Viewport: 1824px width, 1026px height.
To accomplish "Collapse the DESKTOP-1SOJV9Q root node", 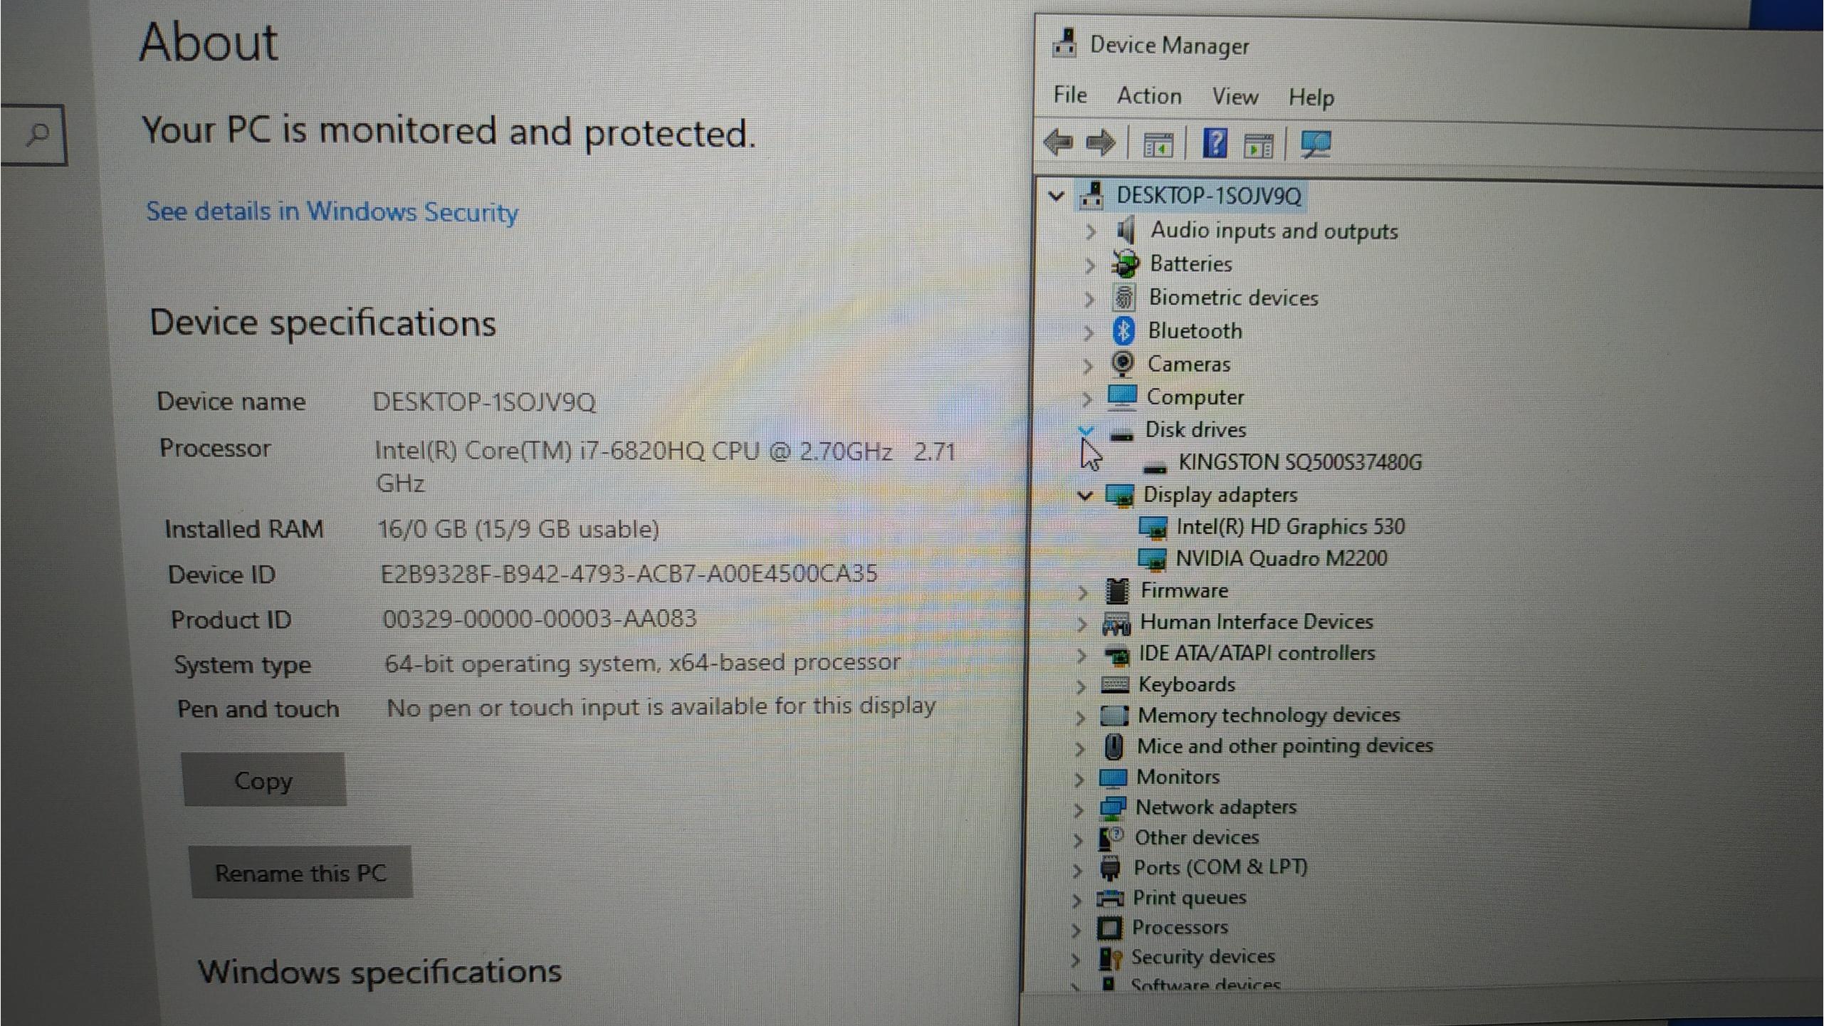I will (1057, 196).
